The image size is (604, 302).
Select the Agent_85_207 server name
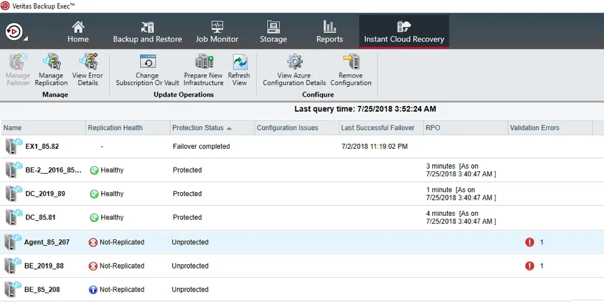(47, 242)
